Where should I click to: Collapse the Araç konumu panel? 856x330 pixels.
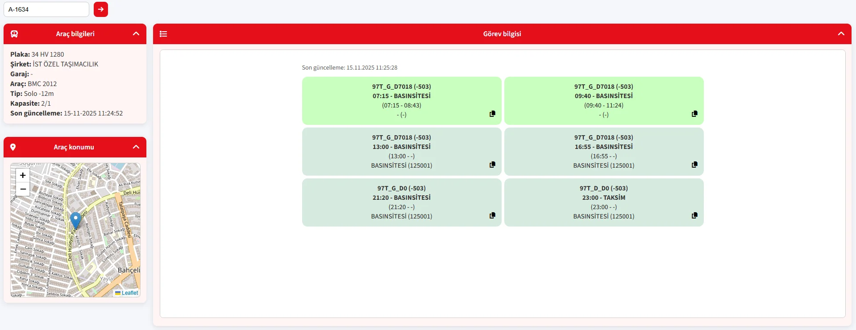(x=136, y=147)
